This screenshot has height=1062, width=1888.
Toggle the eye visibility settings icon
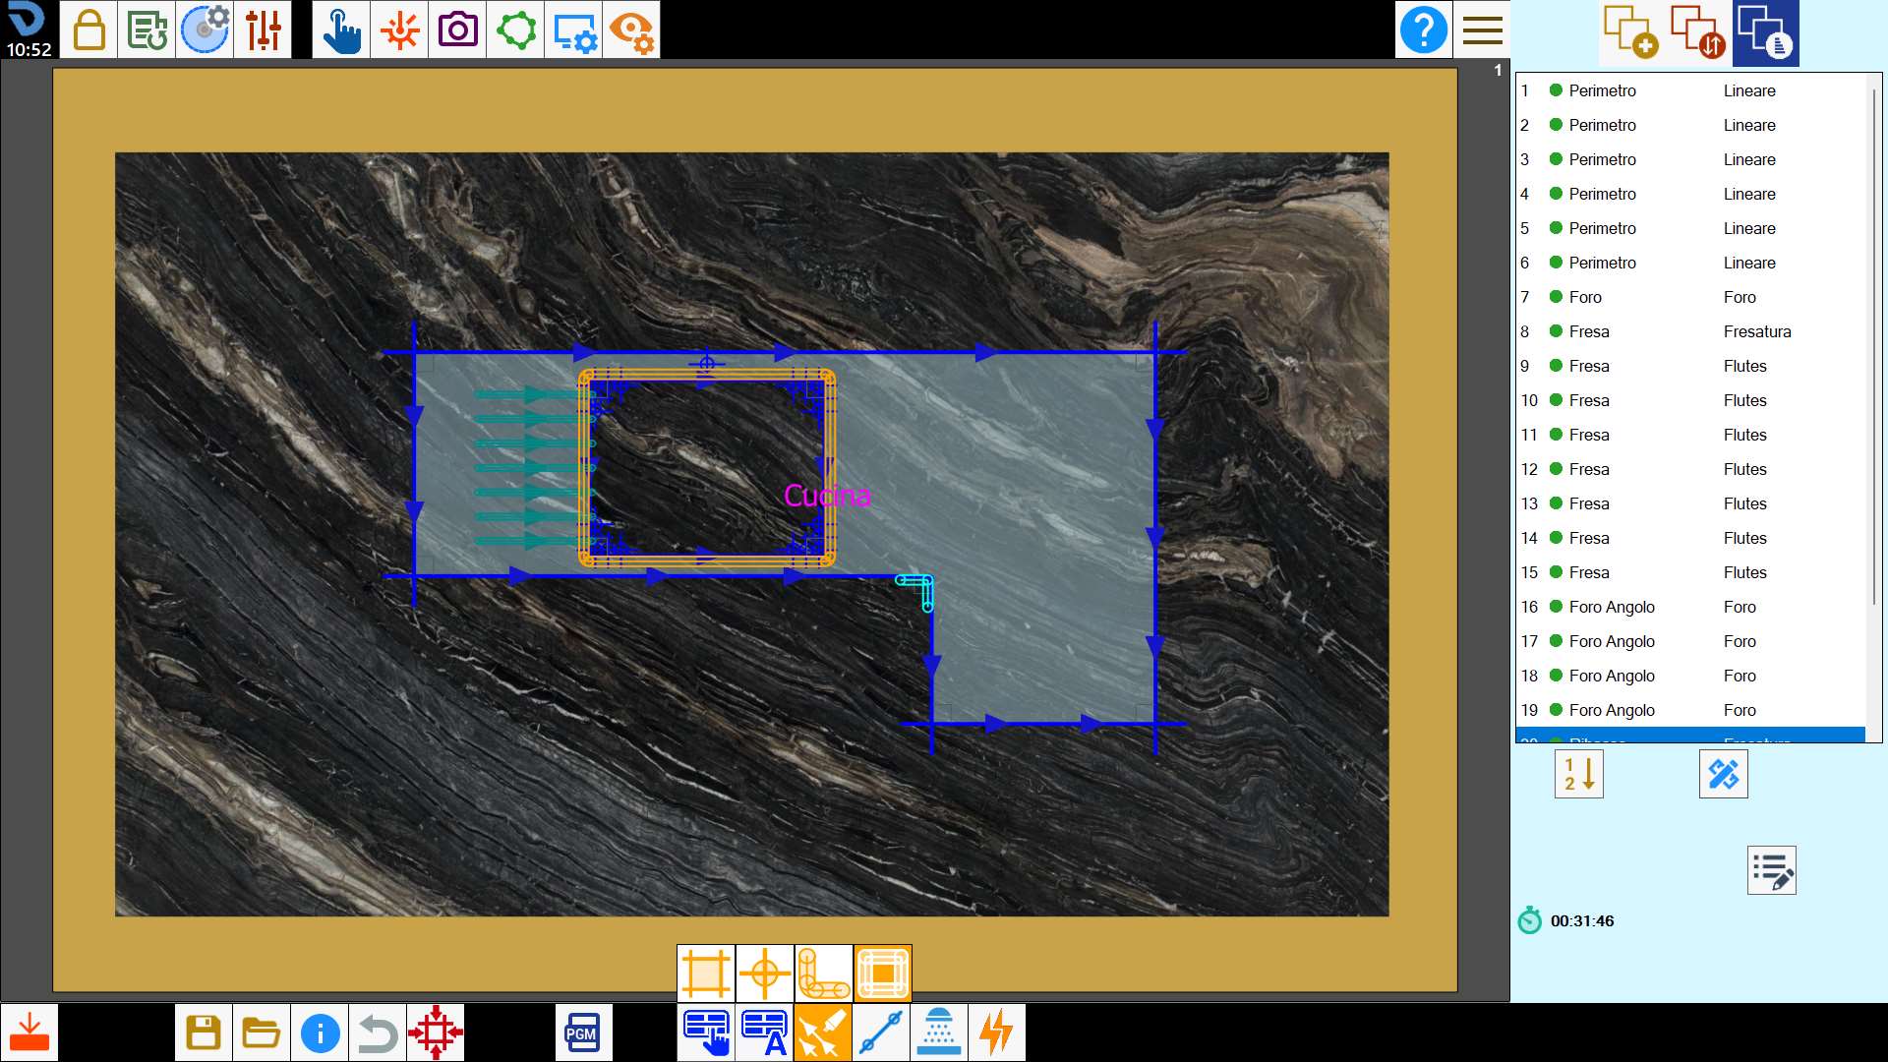[x=631, y=29]
